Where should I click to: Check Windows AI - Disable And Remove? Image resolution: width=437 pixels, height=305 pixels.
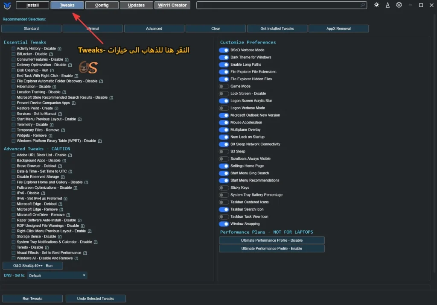point(13,258)
